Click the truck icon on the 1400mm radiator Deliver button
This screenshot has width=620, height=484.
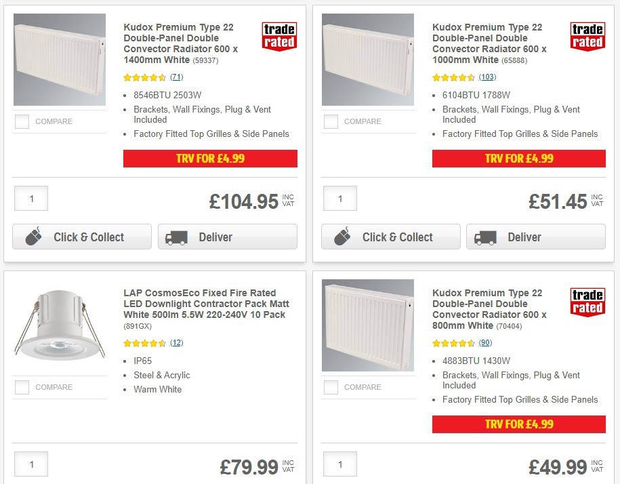pyautogui.click(x=175, y=237)
